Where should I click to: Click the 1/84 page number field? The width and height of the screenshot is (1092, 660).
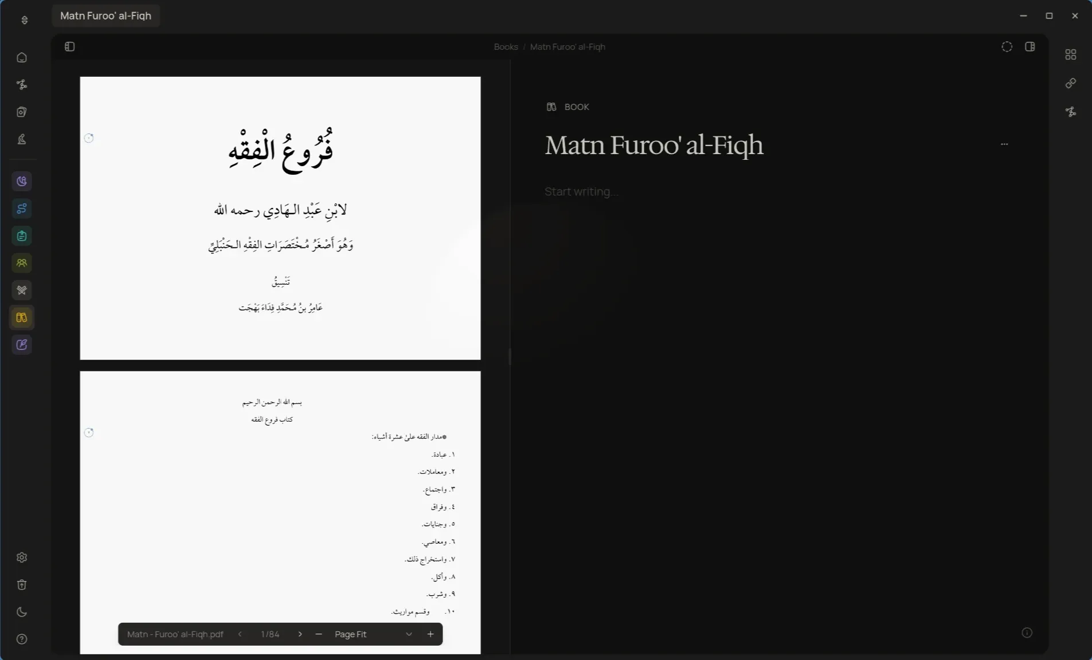[270, 634]
